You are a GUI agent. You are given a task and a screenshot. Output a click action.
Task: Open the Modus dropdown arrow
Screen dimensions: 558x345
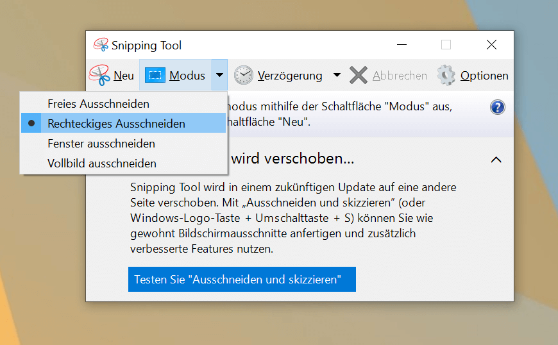coord(219,75)
